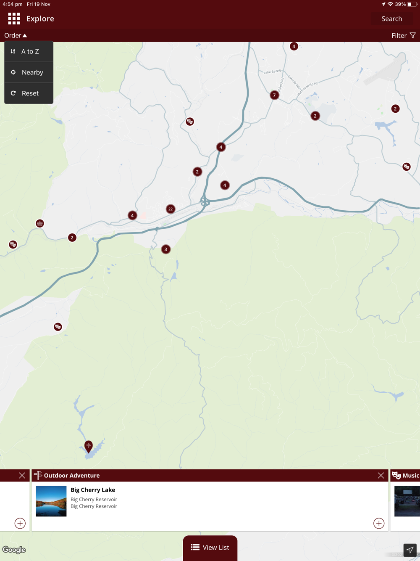Tap the 4 cluster on the highway

coord(220,147)
